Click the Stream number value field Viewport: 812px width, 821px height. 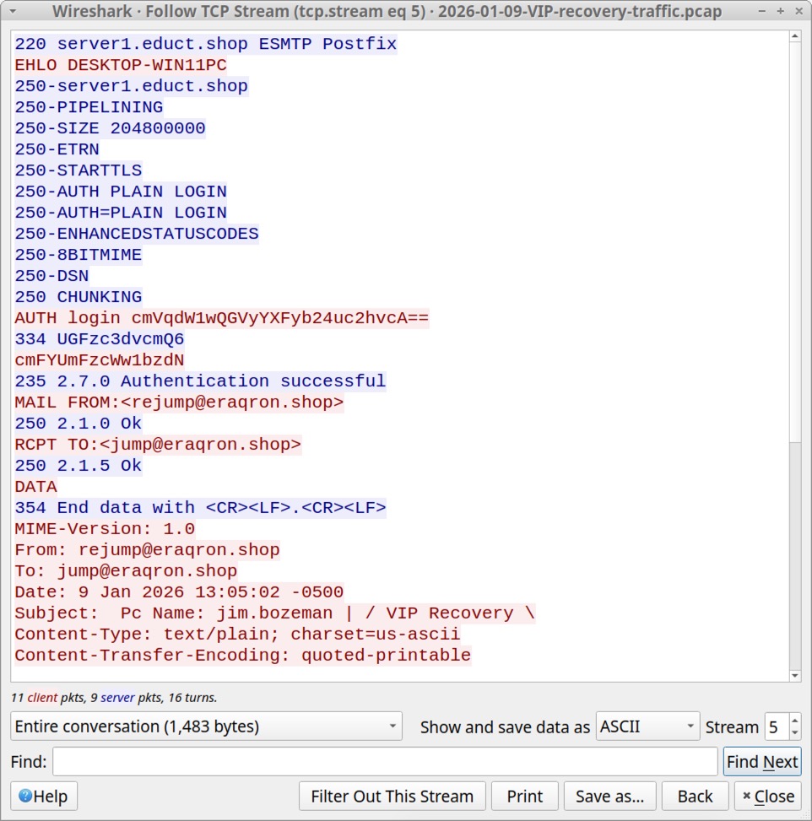click(x=776, y=726)
